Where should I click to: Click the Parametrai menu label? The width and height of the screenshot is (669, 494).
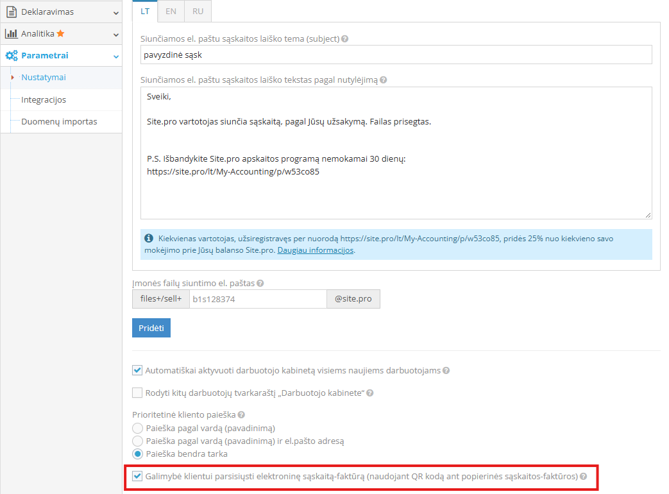pos(45,55)
